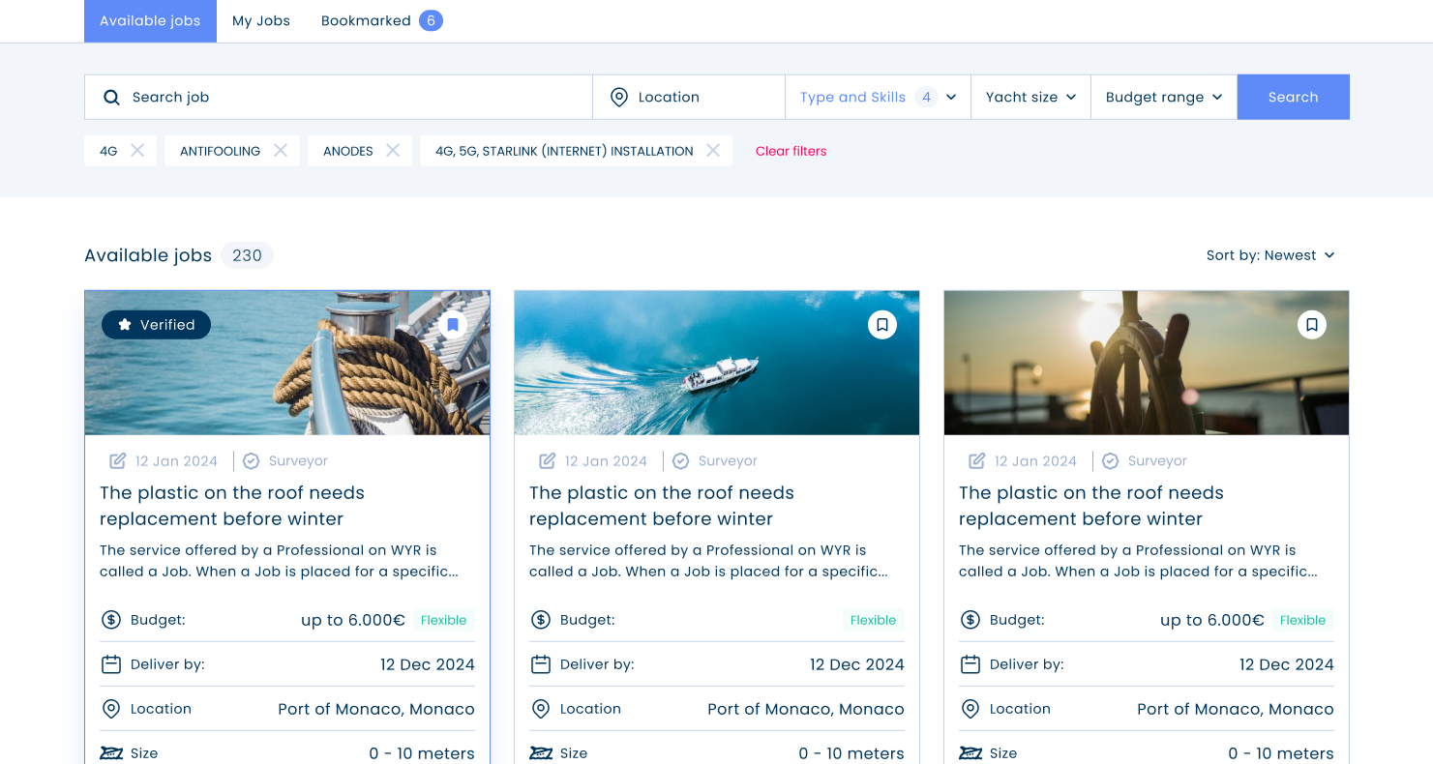Switch to the My Jobs tab

[260, 19]
